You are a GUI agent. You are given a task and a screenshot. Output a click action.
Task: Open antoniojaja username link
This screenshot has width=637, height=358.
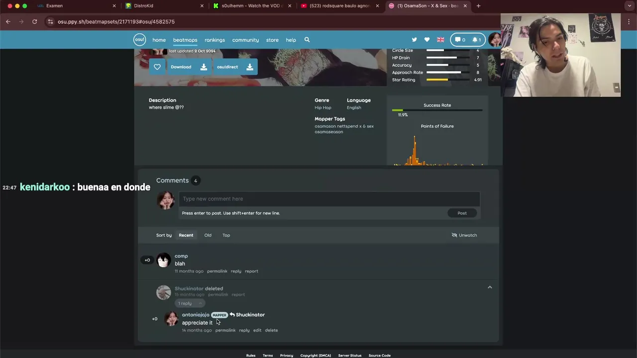pos(196,315)
